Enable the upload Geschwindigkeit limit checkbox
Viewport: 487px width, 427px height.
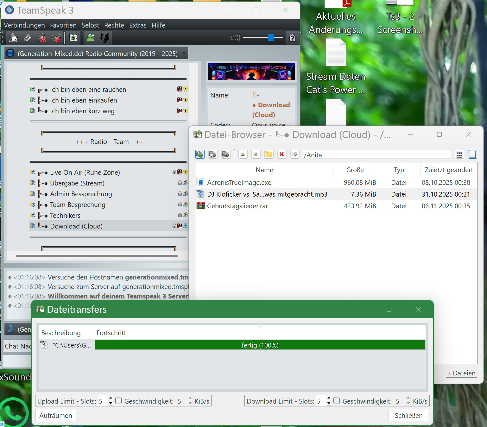(x=119, y=401)
